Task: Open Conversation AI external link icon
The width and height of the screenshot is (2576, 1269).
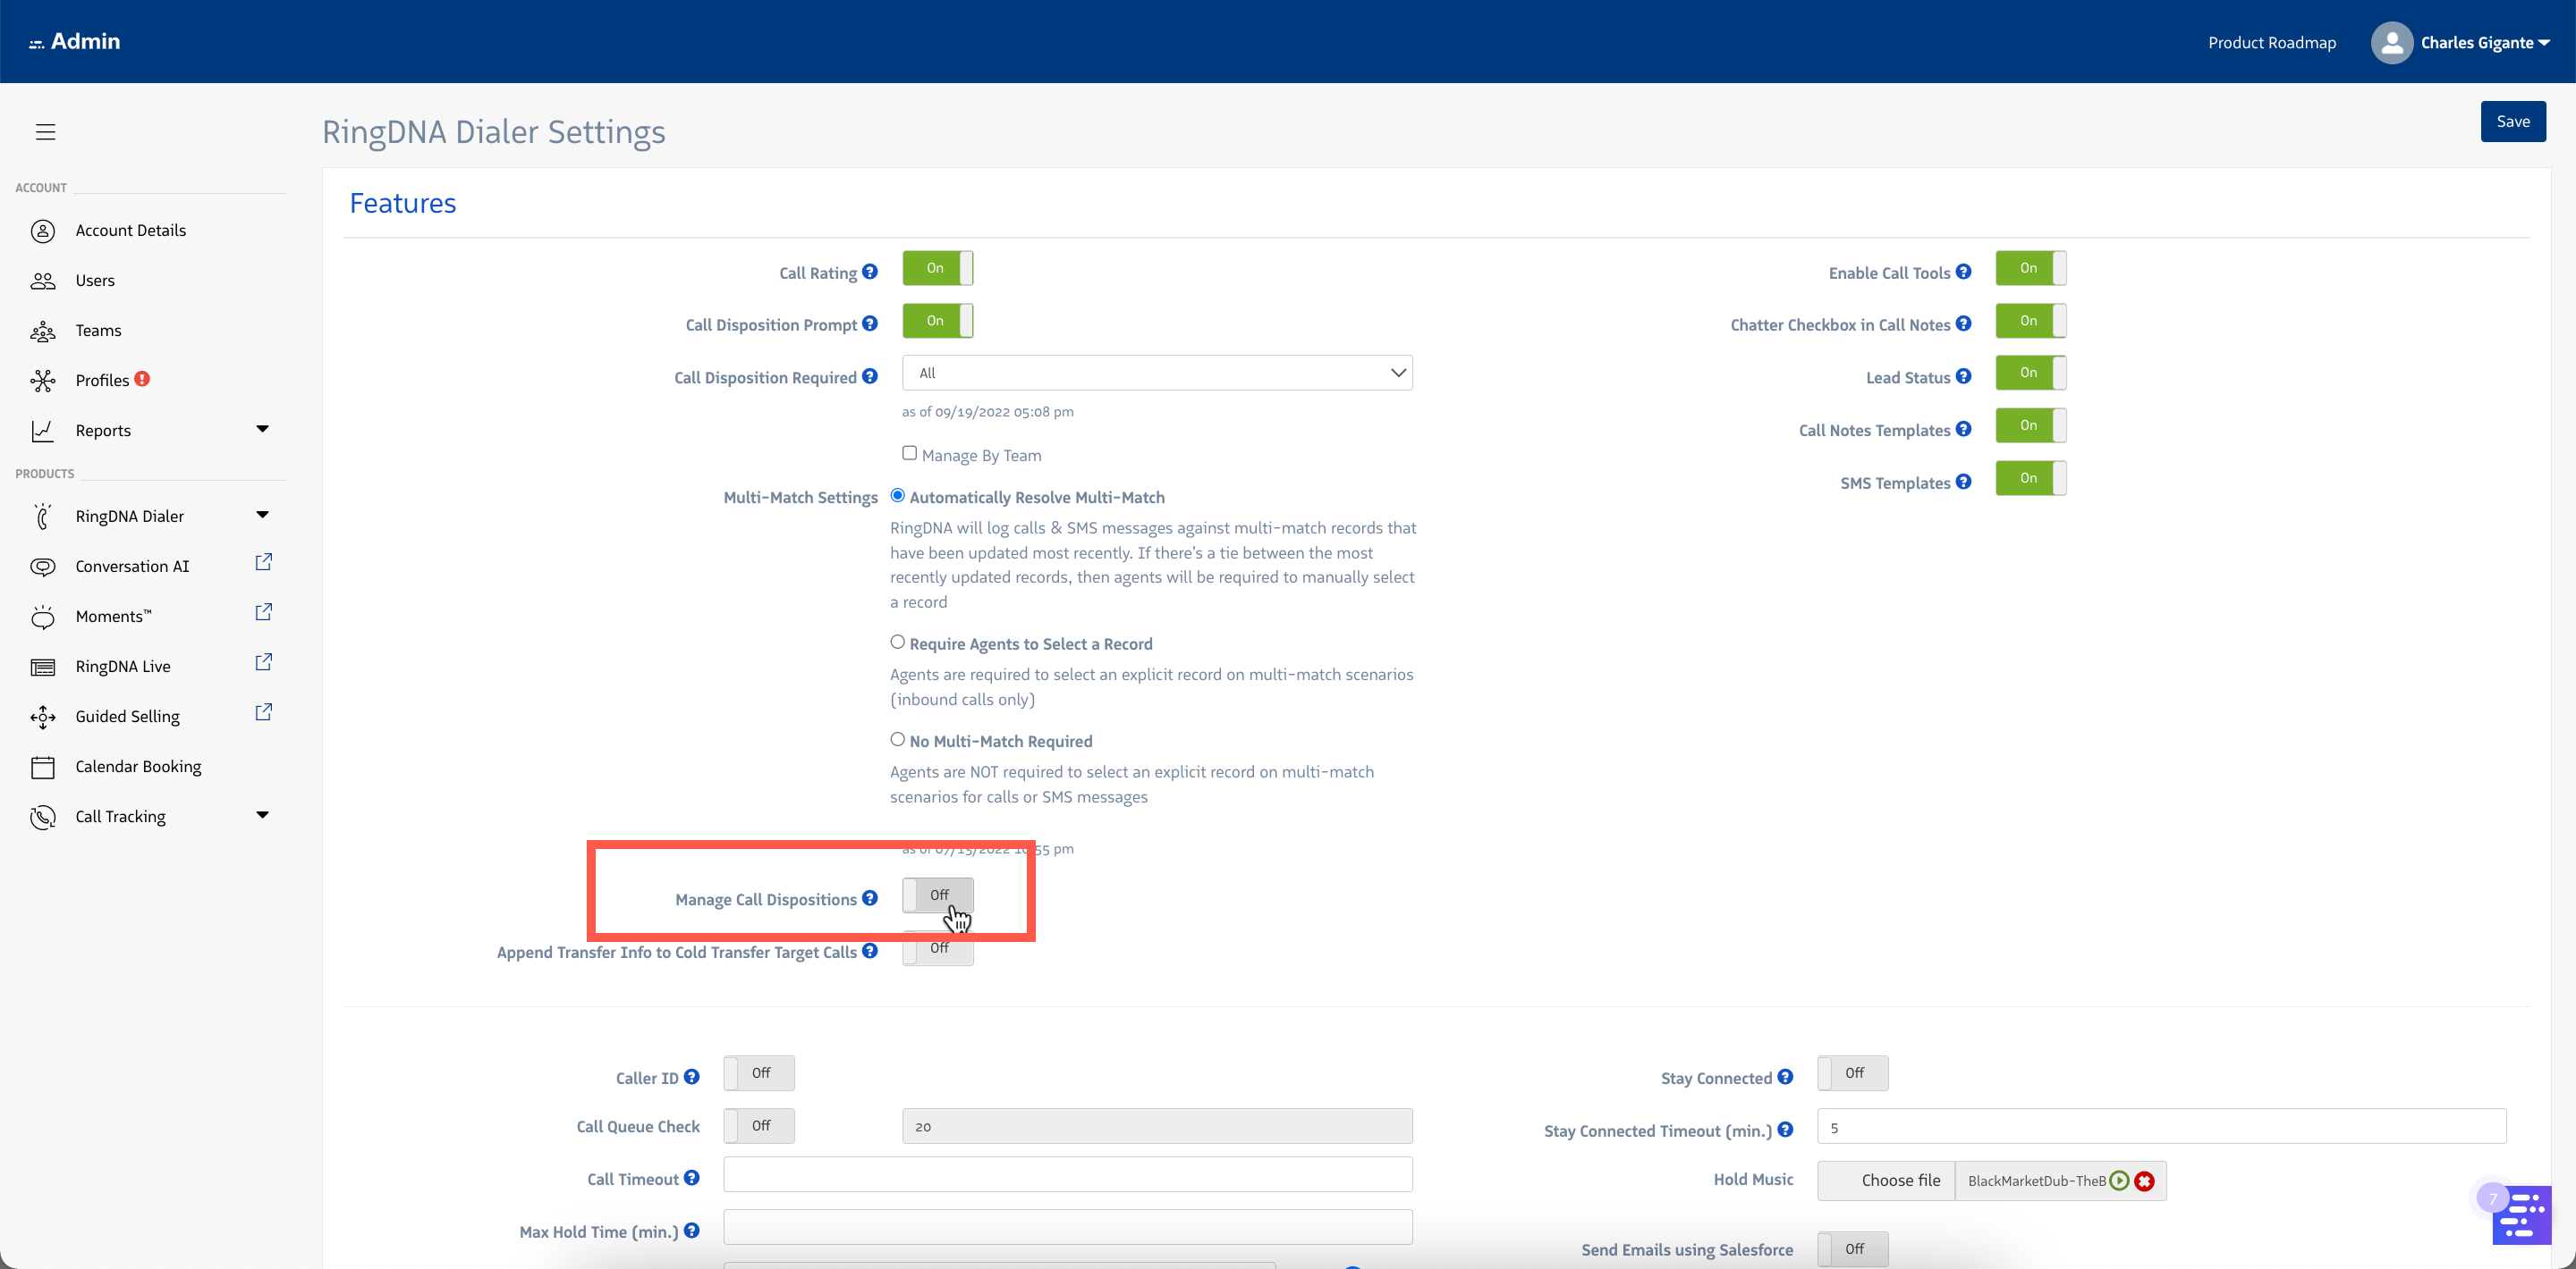Action: click(x=263, y=562)
